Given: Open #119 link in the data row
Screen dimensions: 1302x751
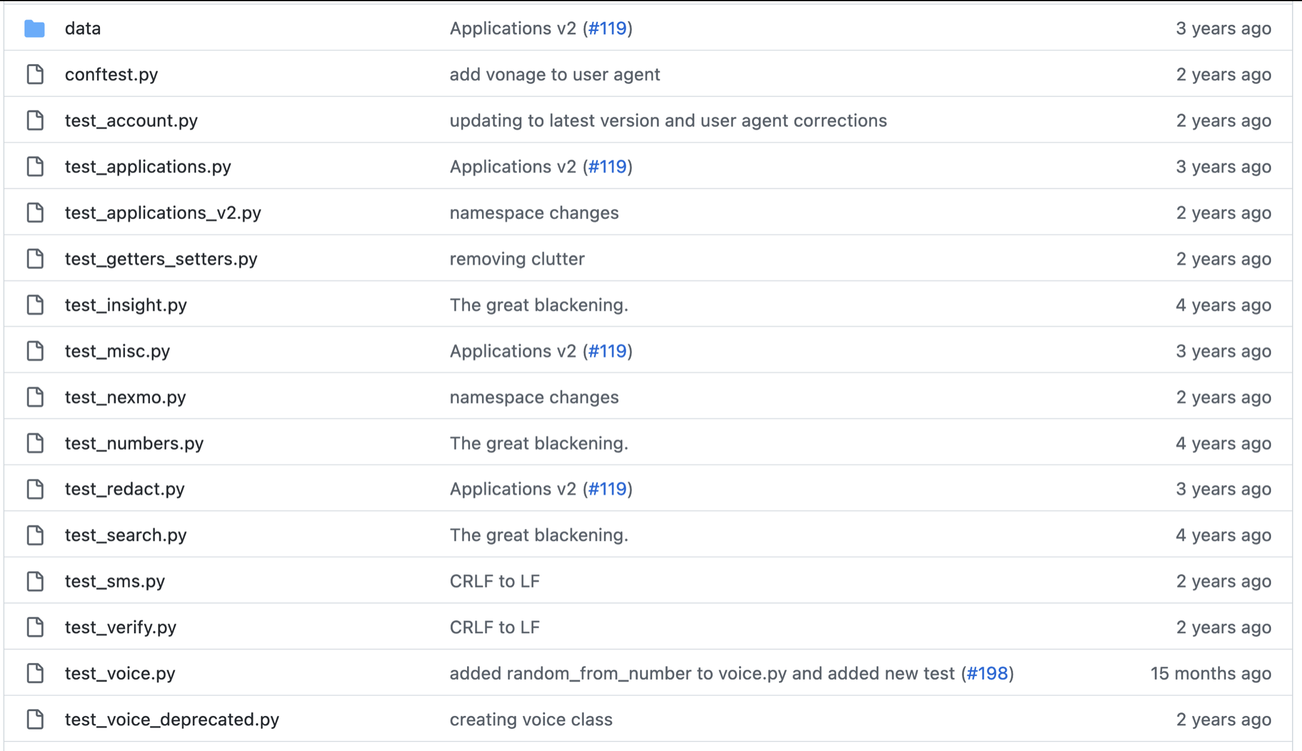Looking at the screenshot, I should [x=607, y=28].
